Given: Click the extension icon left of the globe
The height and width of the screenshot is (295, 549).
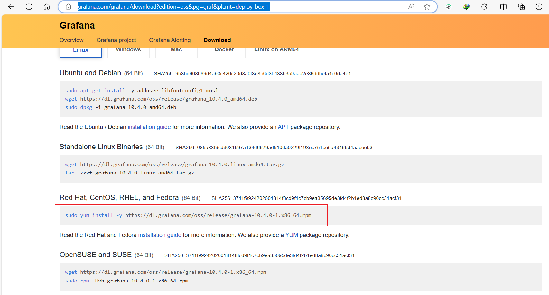Looking at the screenshot, I should [449, 7].
